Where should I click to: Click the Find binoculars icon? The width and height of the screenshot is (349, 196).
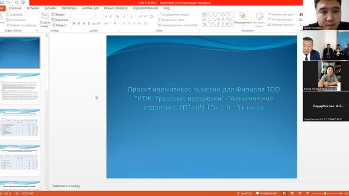click(301, 15)
